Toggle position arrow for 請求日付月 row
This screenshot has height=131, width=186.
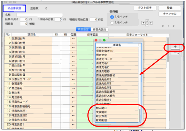(x=74, y=57)
